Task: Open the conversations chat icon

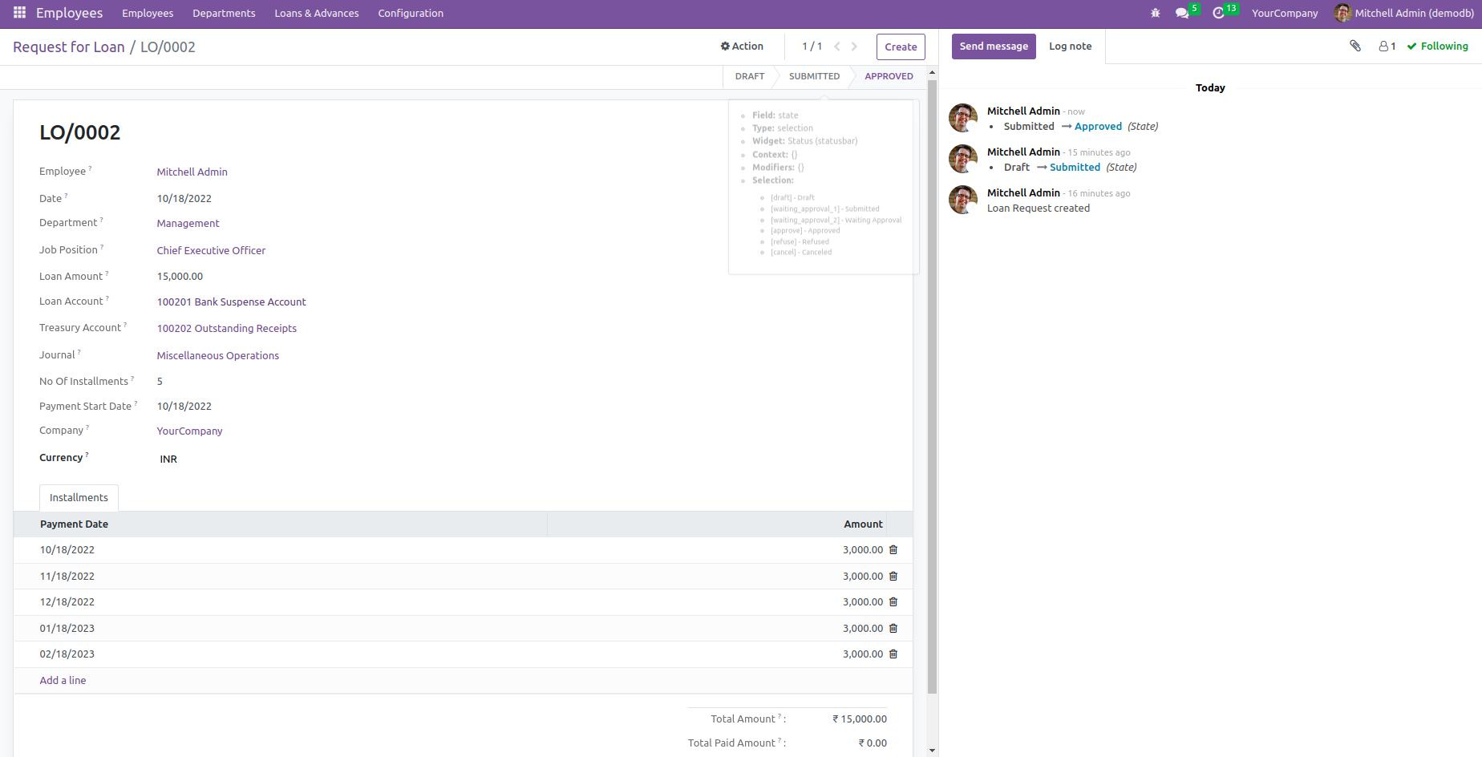Action: point(1181,13)
